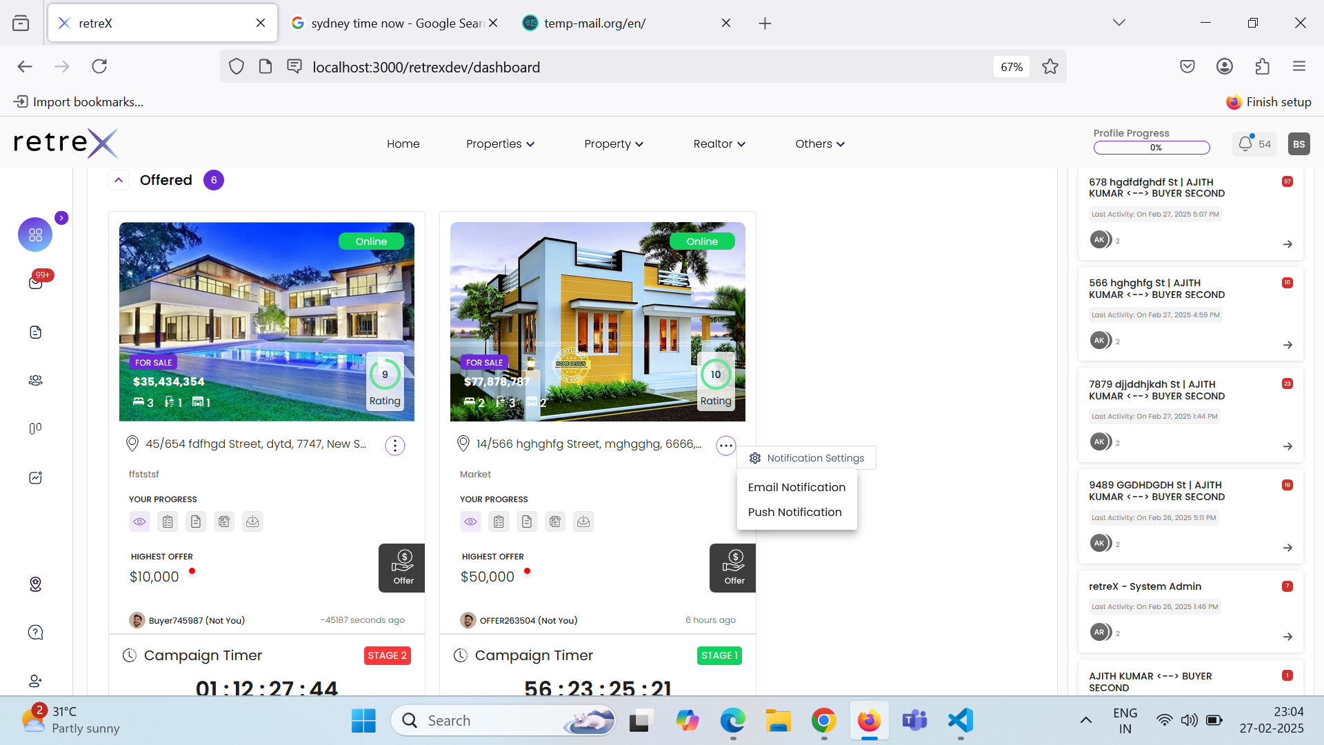This screenshot has width=1324, height=745.
Task: Open the Properties dropdown in navbar
Action: pos(500,144)
